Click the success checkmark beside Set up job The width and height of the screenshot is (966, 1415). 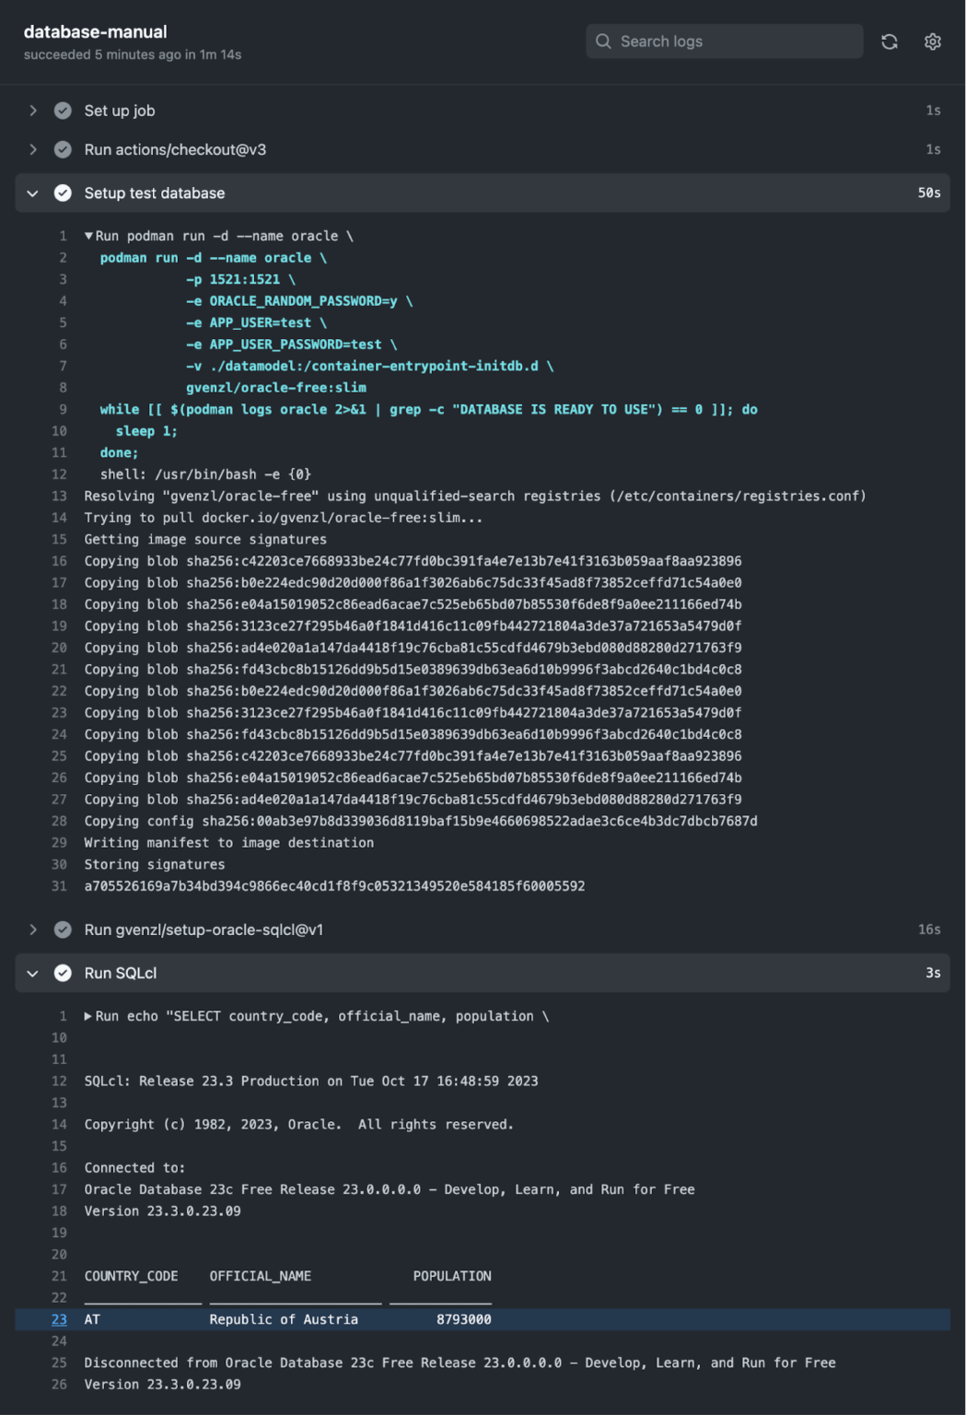(61, 111)
